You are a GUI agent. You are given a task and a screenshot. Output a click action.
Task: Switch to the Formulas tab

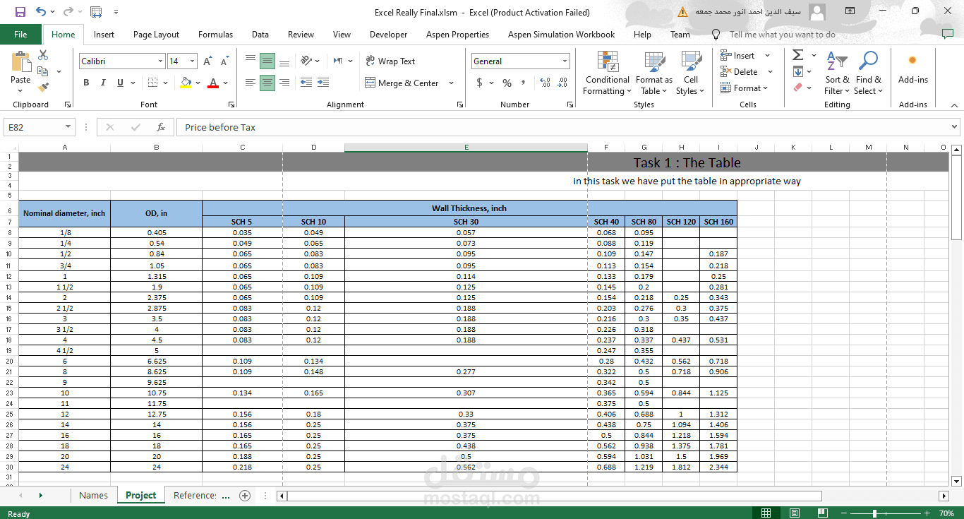215,34
